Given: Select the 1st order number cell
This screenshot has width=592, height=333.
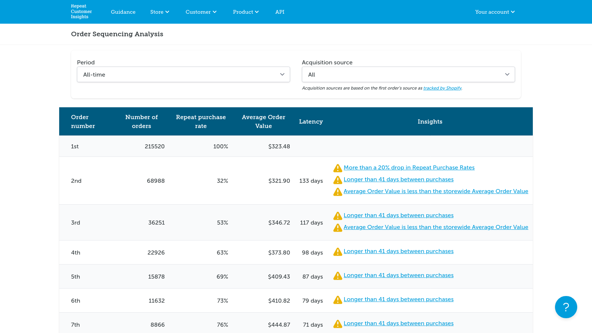Looking at the screenshot, I should [x=75, y=147].
